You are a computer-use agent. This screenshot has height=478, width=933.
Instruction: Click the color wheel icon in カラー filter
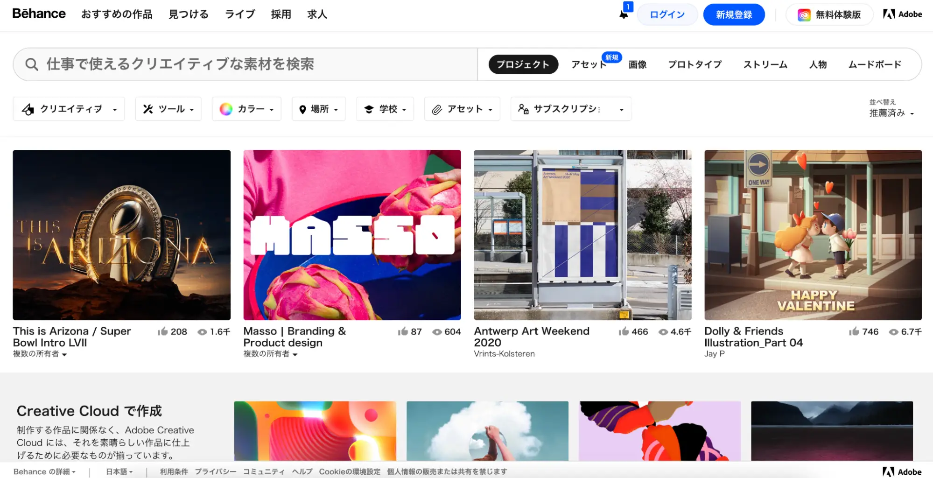pyautogui.click(x=226, y=109)
